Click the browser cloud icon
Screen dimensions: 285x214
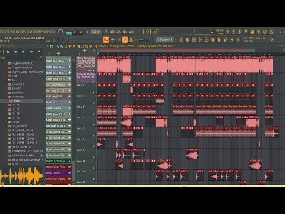click(31, 52)
